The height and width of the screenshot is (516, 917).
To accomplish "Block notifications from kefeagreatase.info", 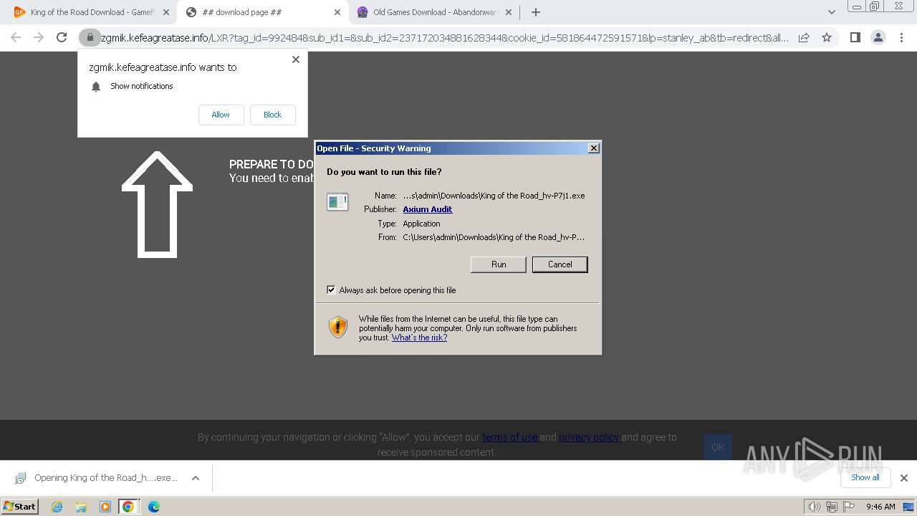I will pos(272,115).
